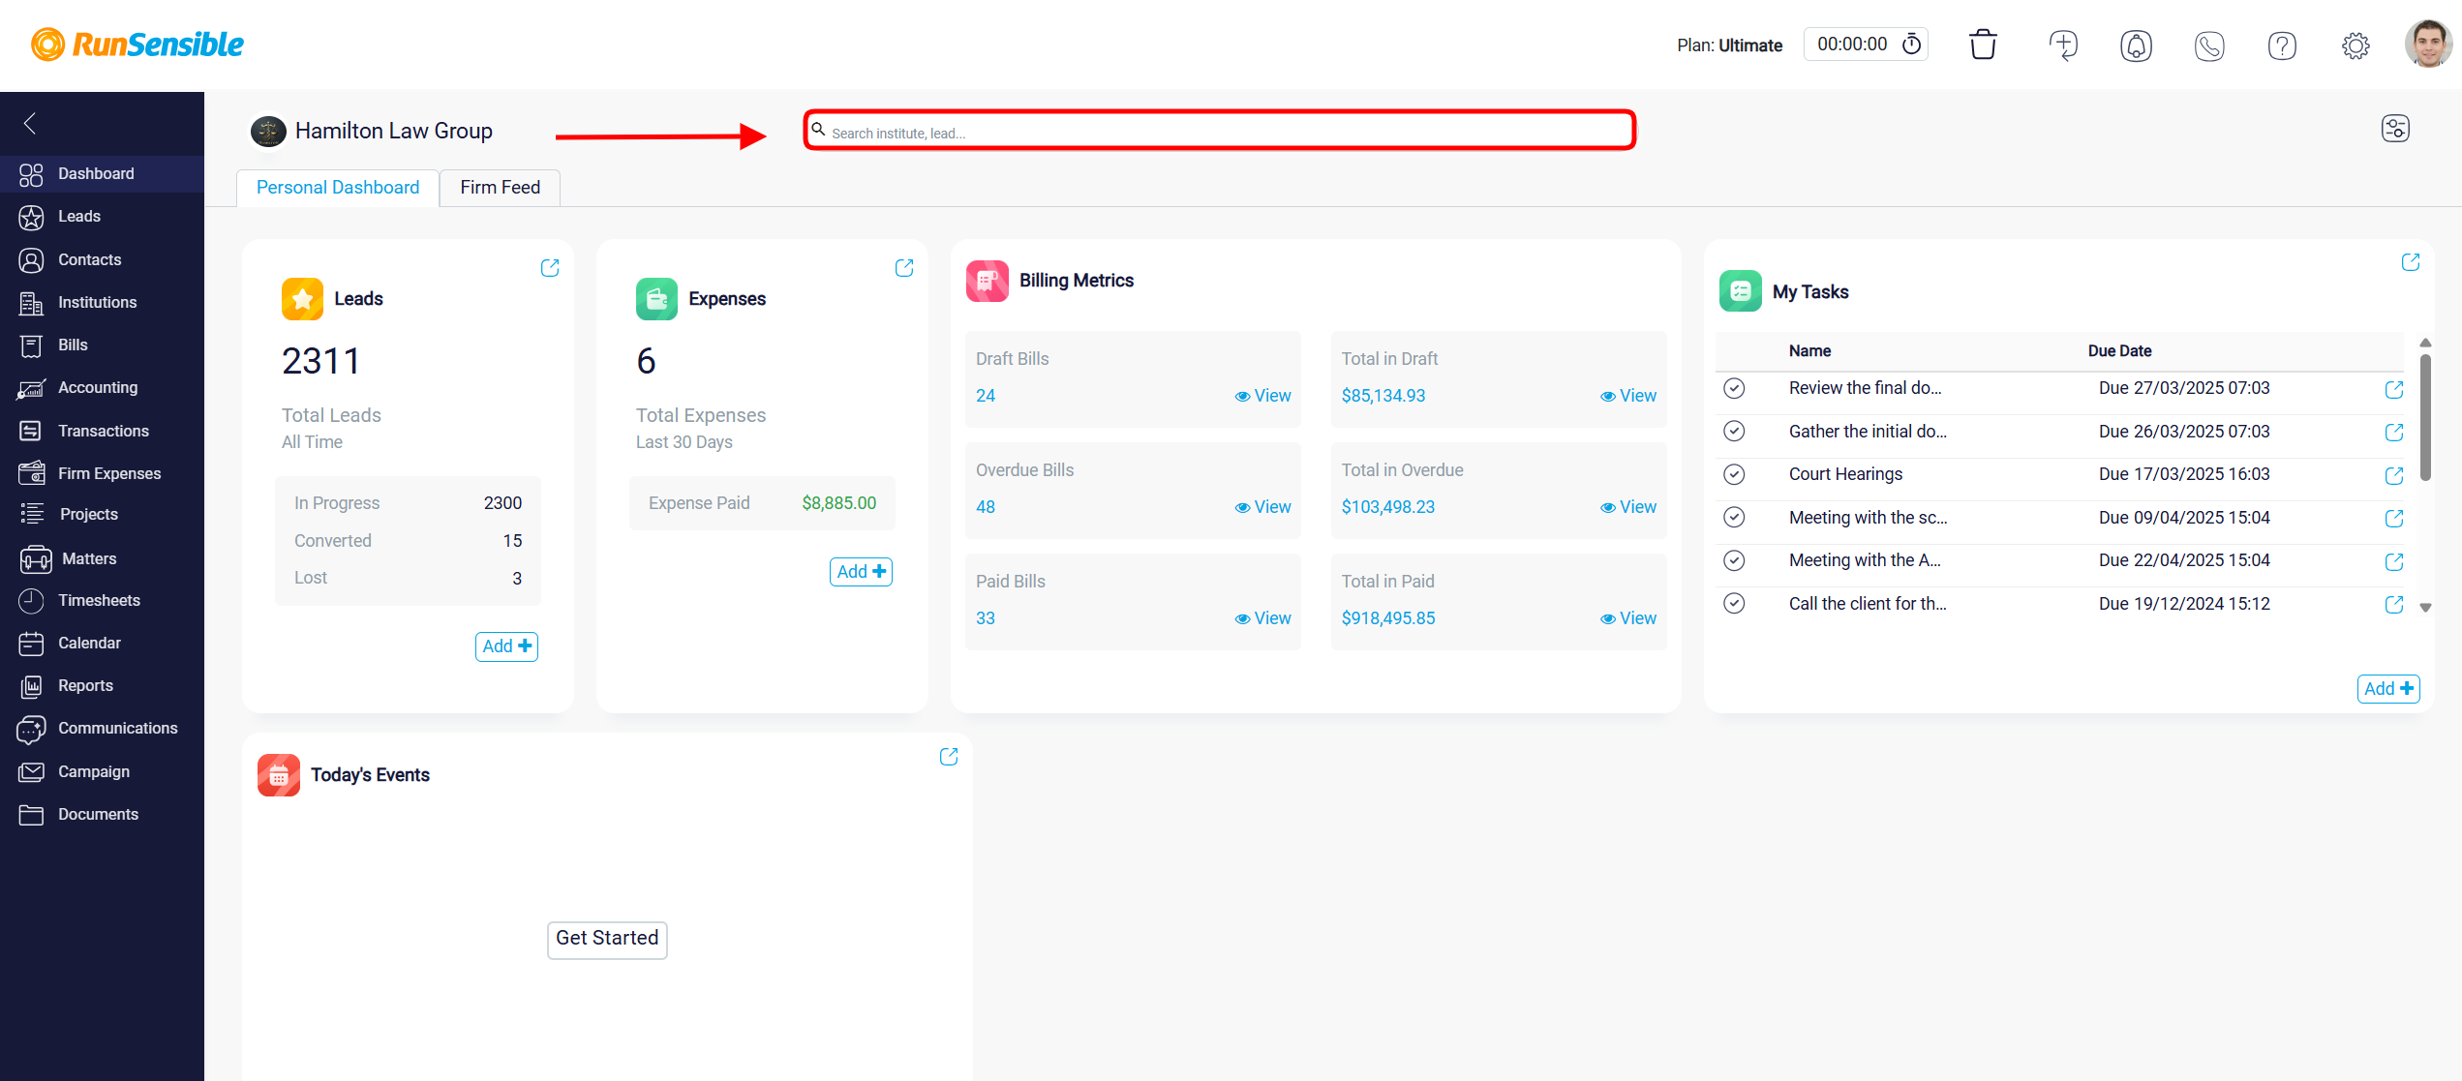Open Transactions in the sidebar
The image size is (2462, 1081).
102,432
